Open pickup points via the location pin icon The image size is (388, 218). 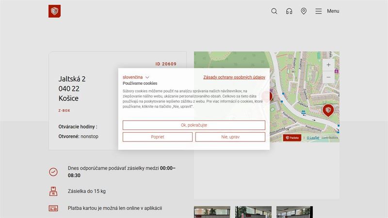304,11
